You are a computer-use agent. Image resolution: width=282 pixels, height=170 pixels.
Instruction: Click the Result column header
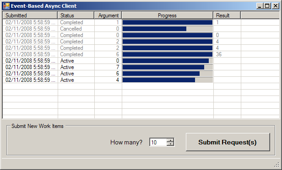(x=227, y=16)
